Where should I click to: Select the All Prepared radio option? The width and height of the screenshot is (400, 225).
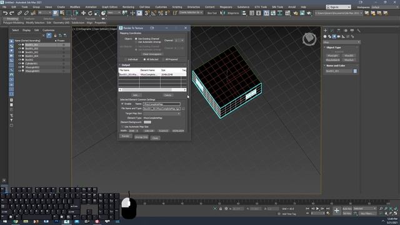tap(163, 59)
